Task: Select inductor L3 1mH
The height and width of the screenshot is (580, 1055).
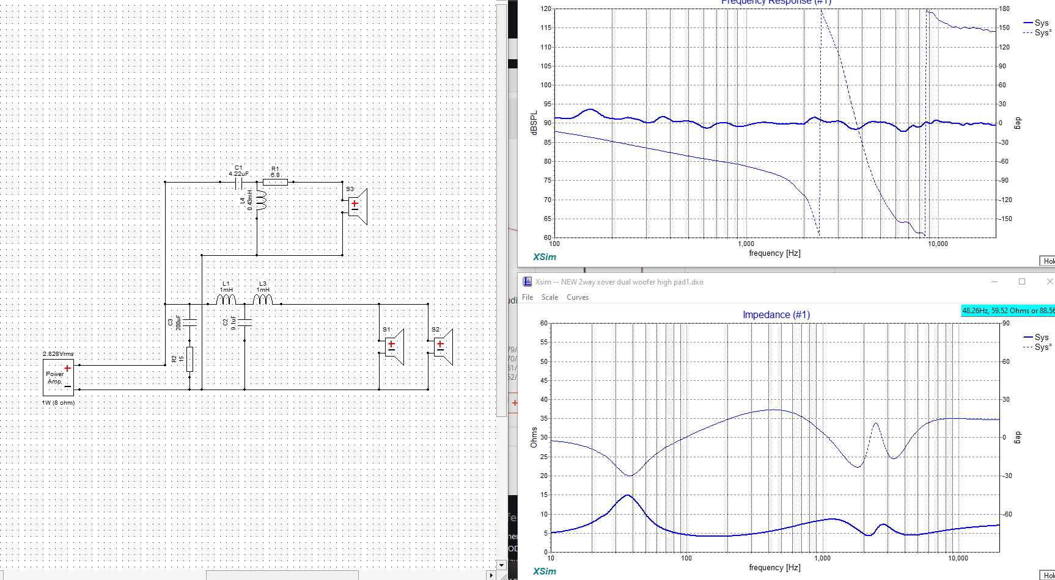Action: tap(263, 299)
